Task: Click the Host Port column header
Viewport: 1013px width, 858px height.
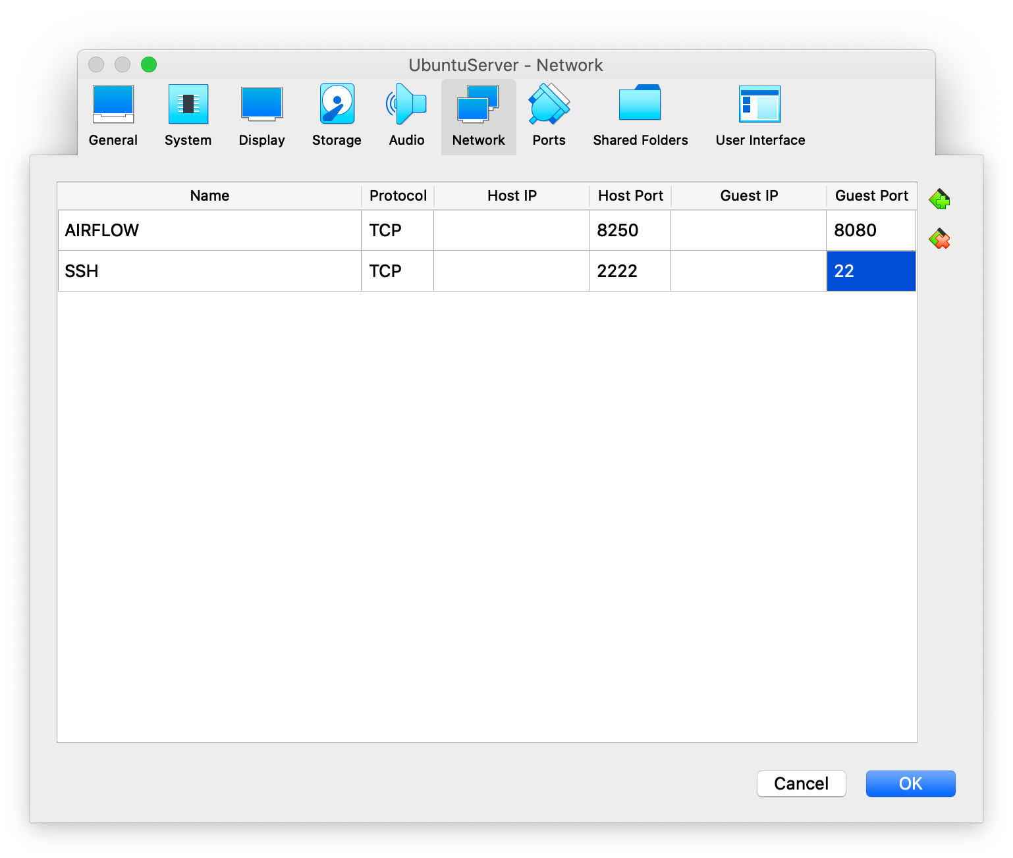Action: click(630, 196)
